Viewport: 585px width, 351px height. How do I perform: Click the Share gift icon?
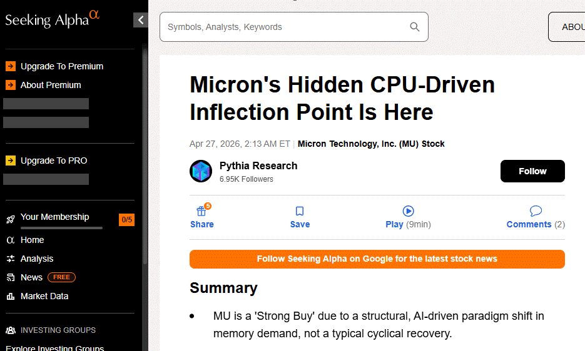pos(201,211)
